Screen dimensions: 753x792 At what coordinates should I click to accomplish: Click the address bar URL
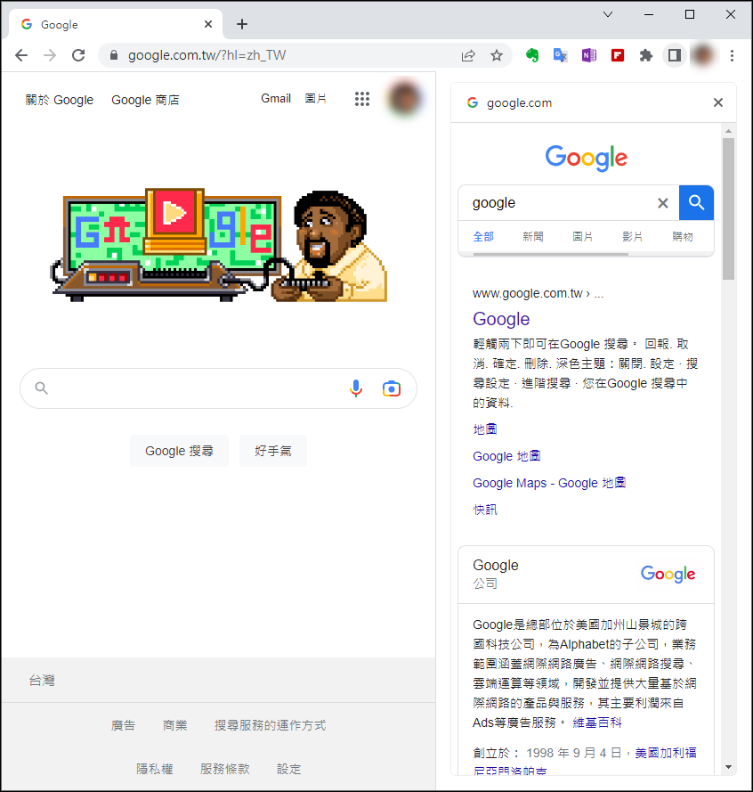coord(206,55)
